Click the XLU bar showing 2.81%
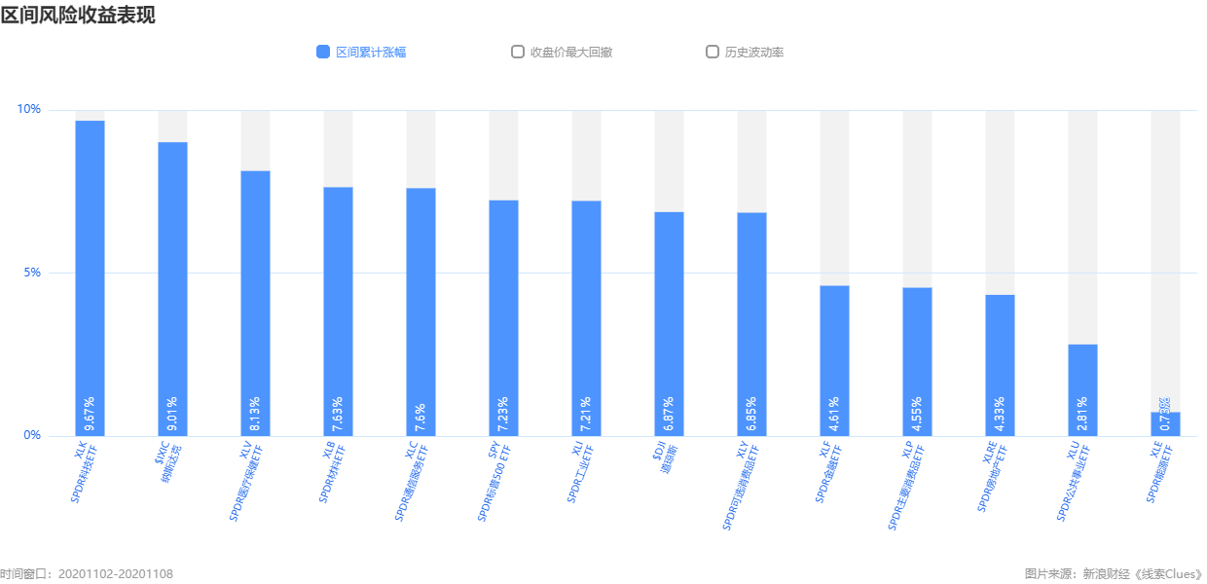 click(1082, 389)
